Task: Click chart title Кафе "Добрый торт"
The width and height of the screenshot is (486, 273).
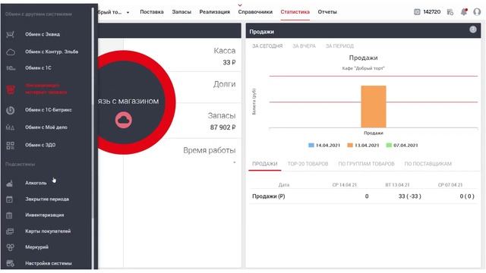Action: pos(363,68)
